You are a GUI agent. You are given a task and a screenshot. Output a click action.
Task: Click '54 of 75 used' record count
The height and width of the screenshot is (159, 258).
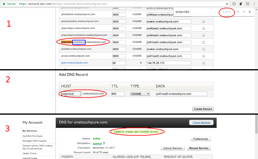pyautogui.click(x=100, y=152)
